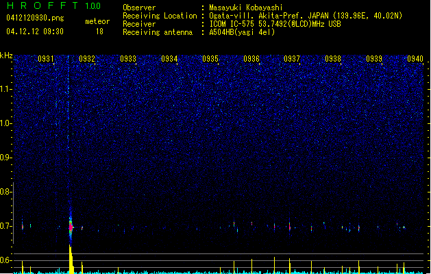Click the 0940 time marker
This screenshot has height=274, width=431.
(x=415, y=59)
